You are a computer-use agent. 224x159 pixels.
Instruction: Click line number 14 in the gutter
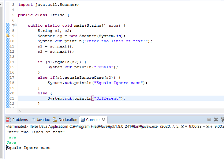click(x=12, y=62)
